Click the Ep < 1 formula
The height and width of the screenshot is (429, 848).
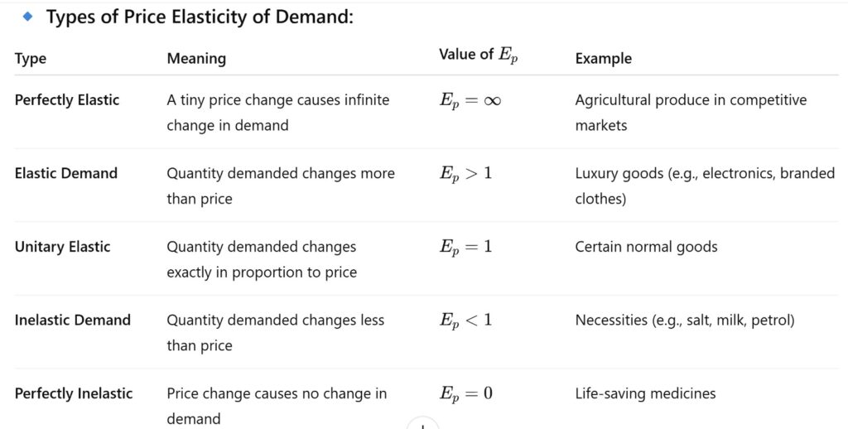pyautogui.click(x=465, y=321)
